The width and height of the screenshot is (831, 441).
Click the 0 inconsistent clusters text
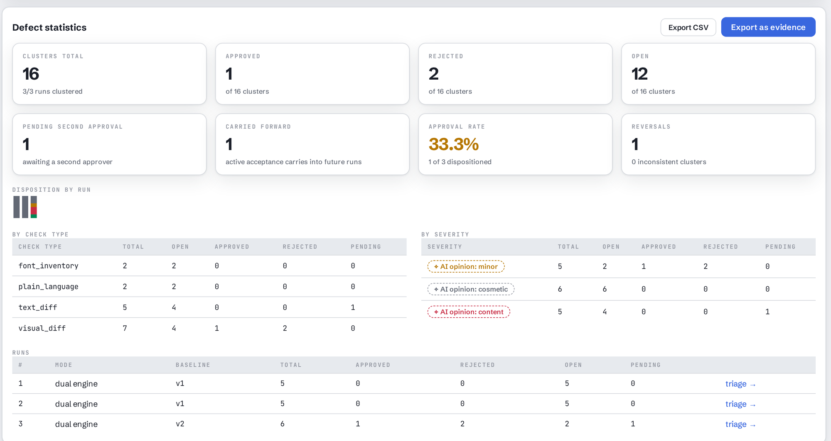[669, 162]
